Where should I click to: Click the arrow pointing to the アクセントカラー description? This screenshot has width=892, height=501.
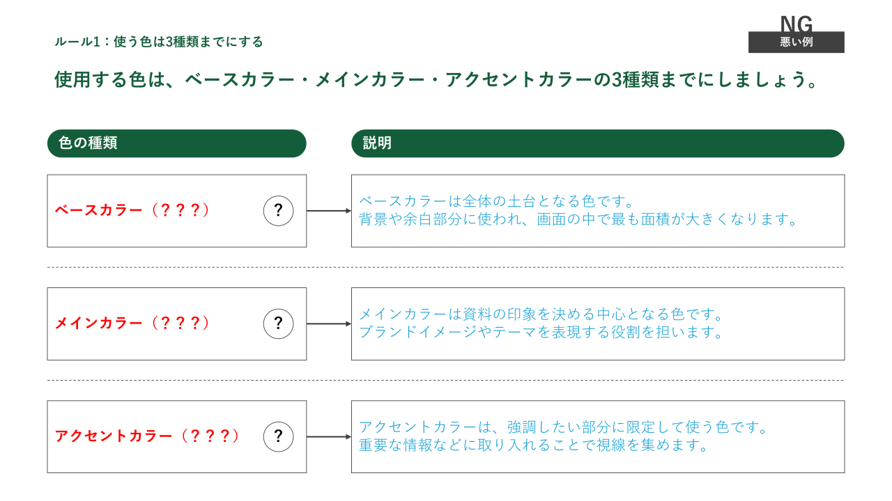pos(328,437)
